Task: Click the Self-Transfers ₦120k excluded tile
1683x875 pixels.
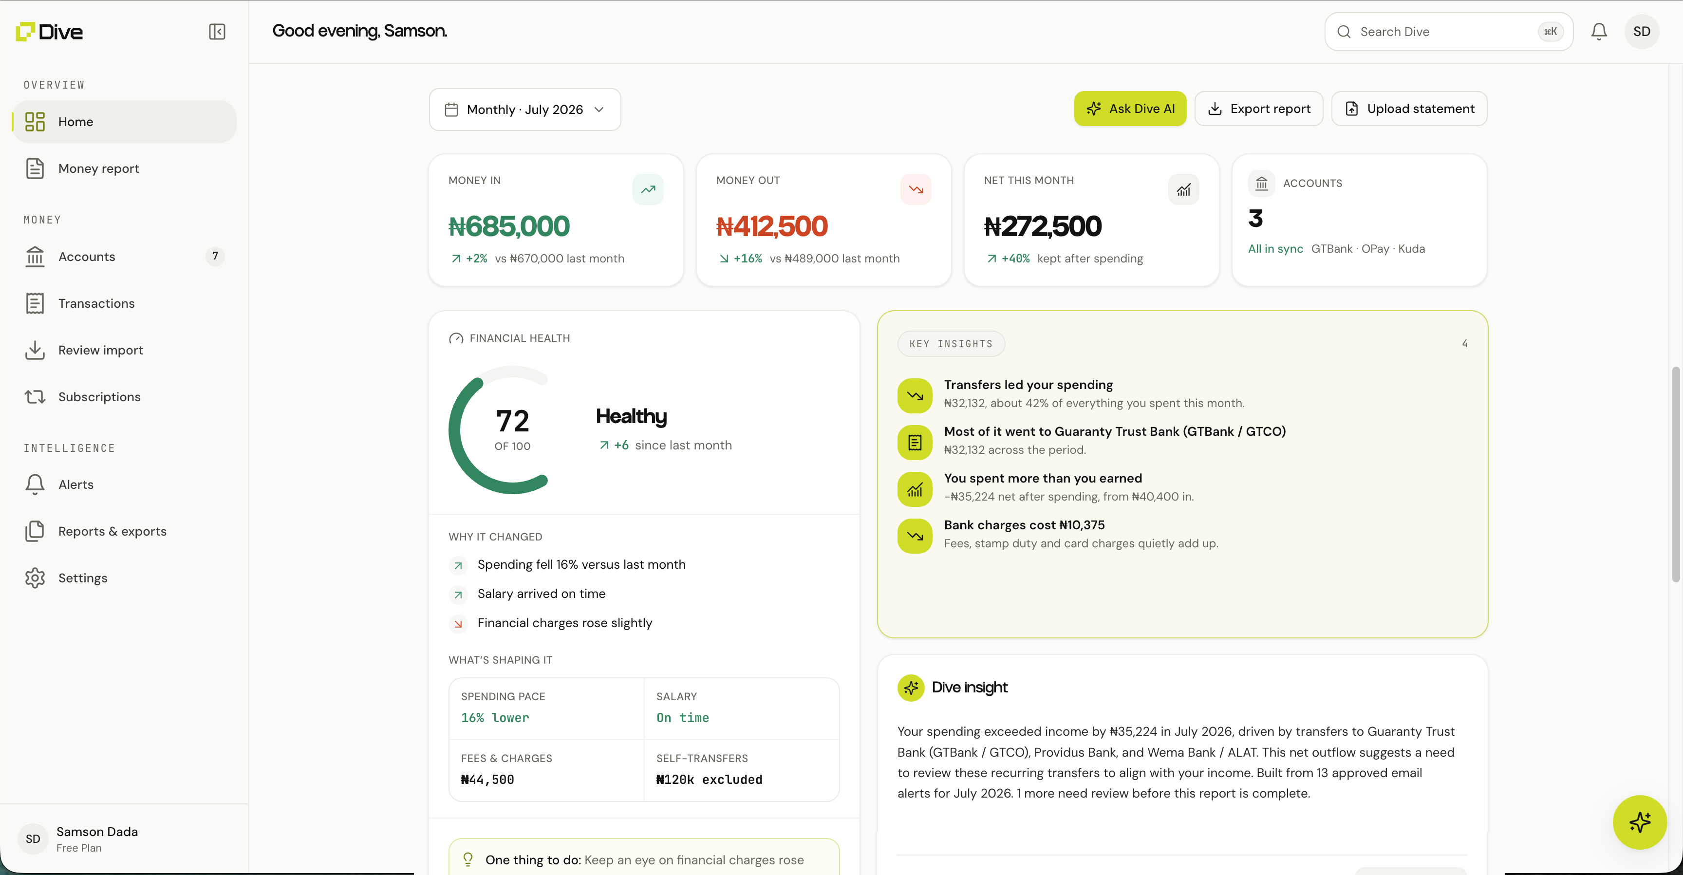Action: click(742, 770)
